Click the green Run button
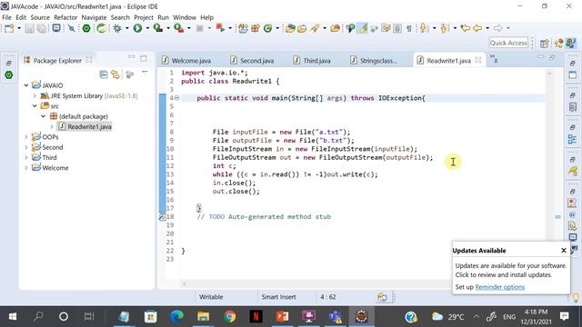582x327 pixels. [137, 28]
